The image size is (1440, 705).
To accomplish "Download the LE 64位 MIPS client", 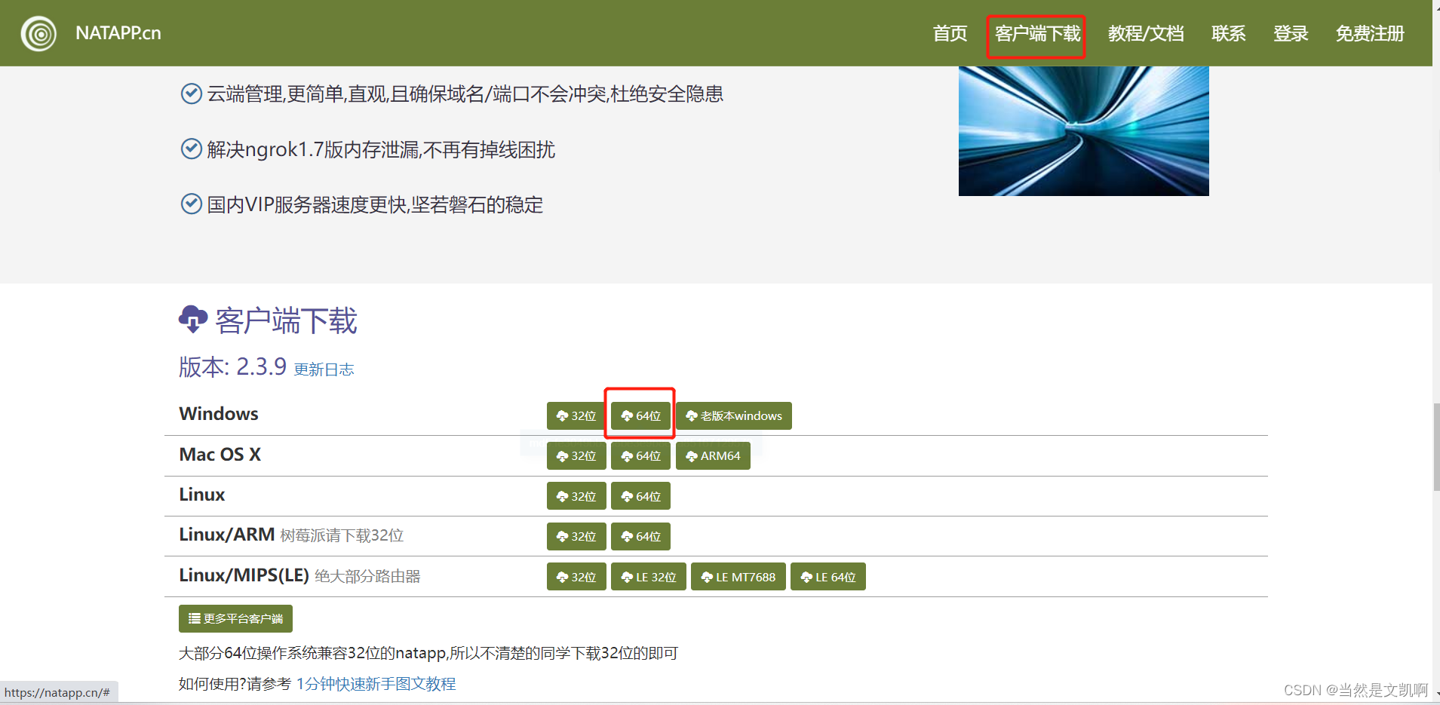I will click(x=827, y=576).
